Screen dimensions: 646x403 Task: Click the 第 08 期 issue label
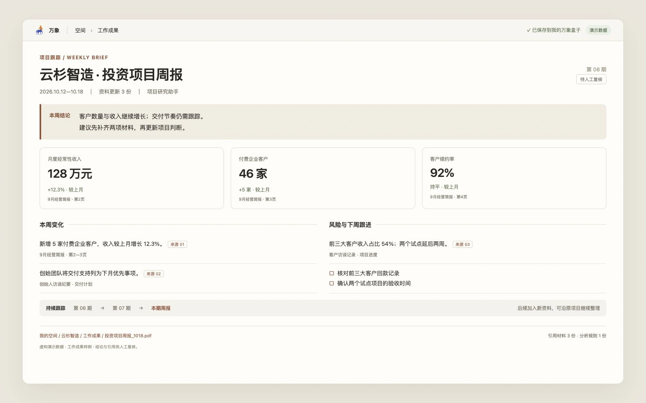pos(596,69)
